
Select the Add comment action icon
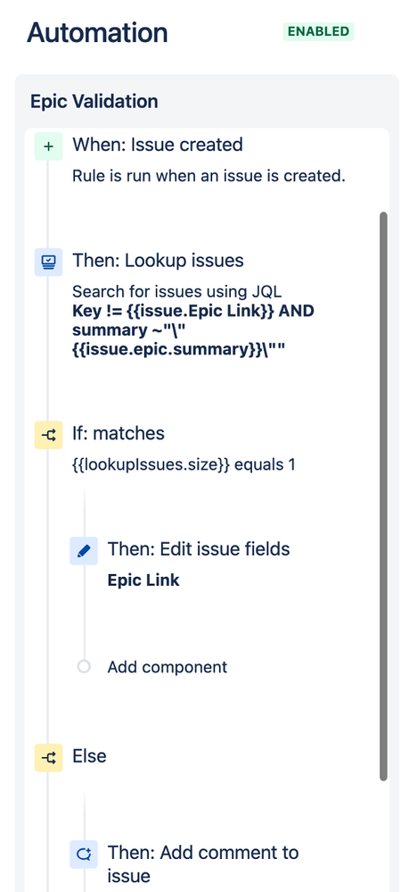point(84,854)
